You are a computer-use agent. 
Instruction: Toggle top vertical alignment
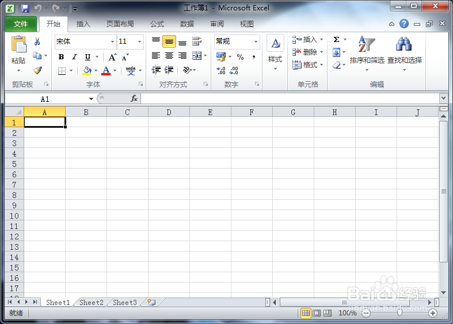[156, 41]
